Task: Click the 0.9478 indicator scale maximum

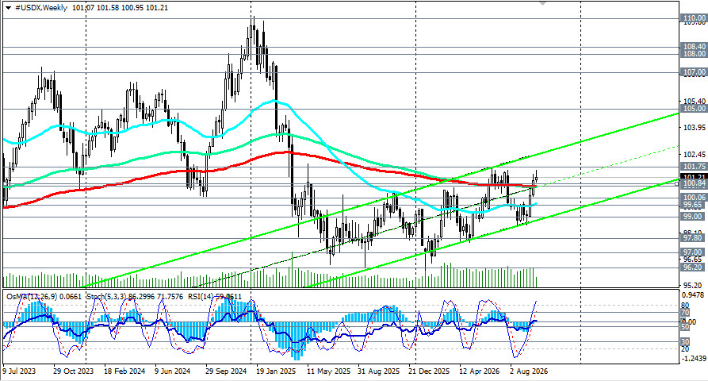Action: pyautogui.click(x=694, y=295)
